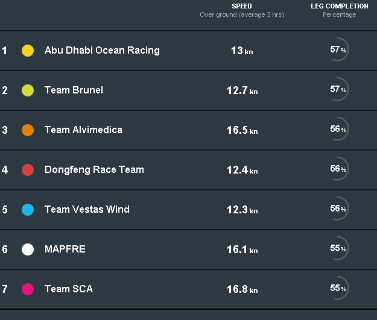377x320 pixels.
Task: Select Team Vestas Wind blue dot
Action: point(28,210)
